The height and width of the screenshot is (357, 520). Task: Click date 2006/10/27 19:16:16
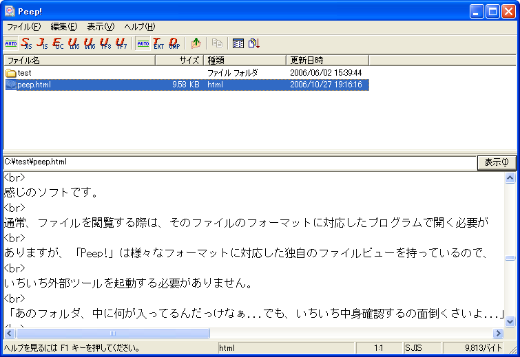pyautogui.click(x=326, y=85)
